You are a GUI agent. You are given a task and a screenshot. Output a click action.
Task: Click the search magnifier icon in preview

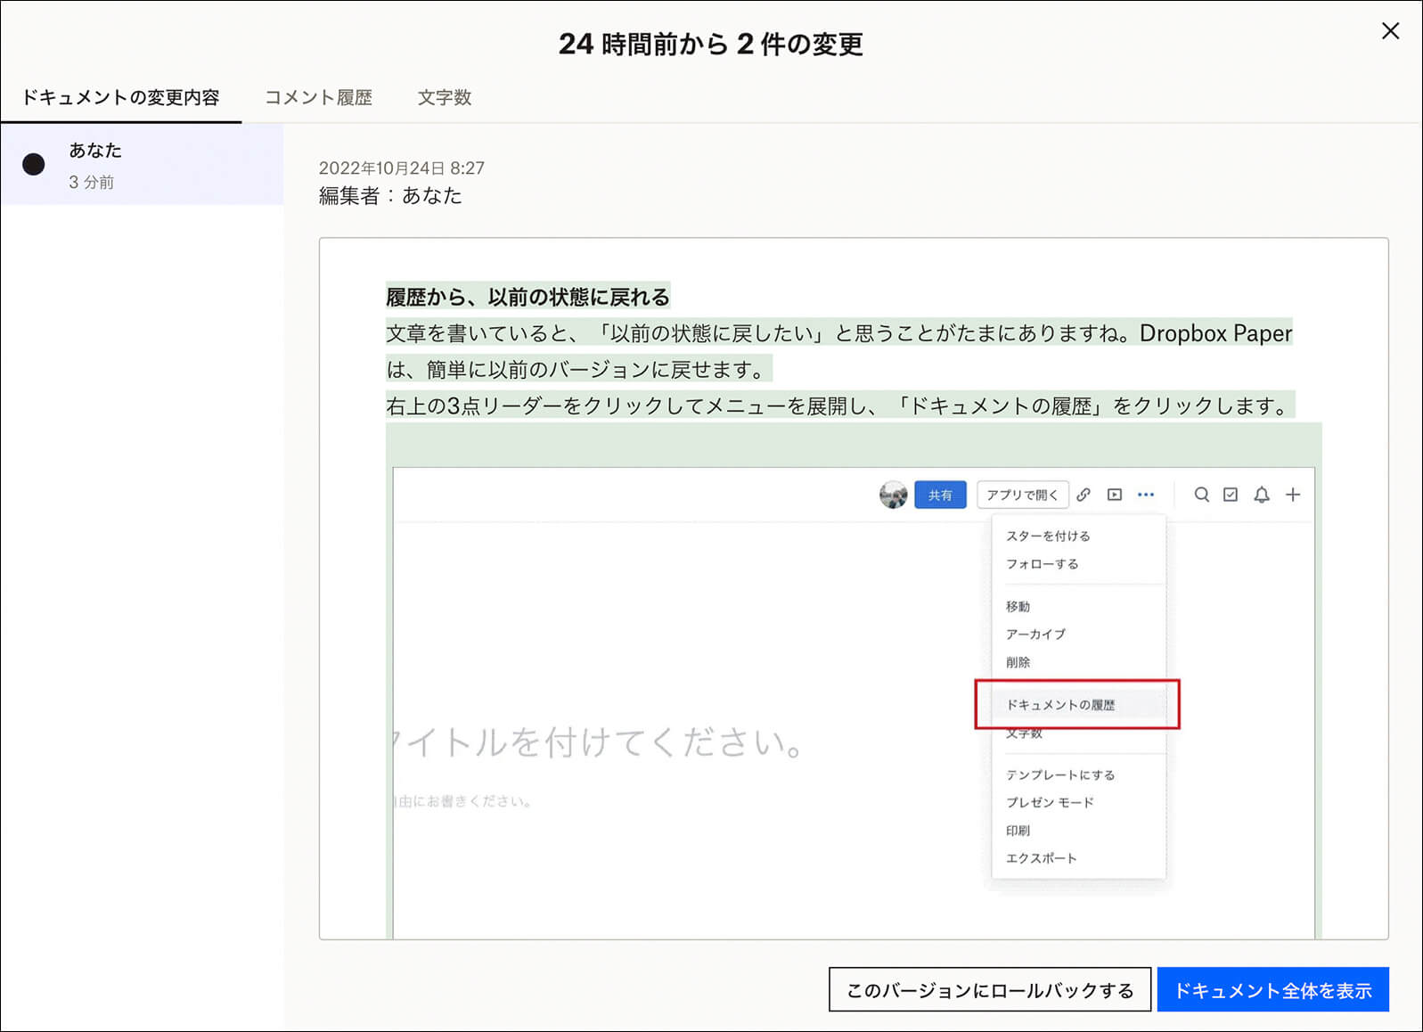[x=1201, y=495]
